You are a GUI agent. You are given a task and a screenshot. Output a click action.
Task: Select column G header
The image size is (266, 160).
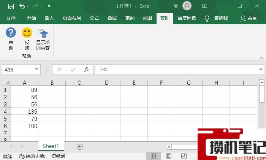[x=188, y=82]
